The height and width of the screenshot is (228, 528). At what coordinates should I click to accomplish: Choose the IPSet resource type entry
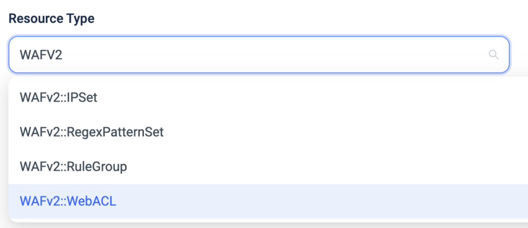pos(268,97)
